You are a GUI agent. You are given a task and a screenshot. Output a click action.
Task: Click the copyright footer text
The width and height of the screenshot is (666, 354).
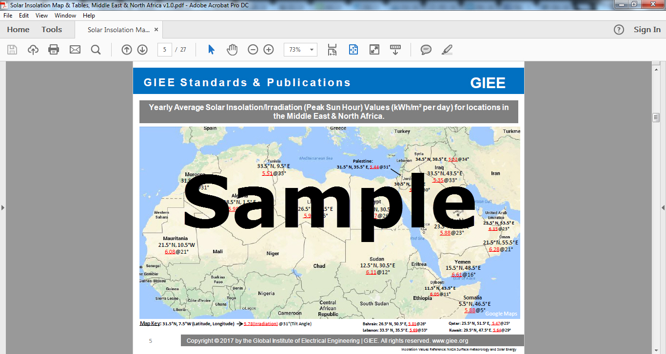[327, 340]
